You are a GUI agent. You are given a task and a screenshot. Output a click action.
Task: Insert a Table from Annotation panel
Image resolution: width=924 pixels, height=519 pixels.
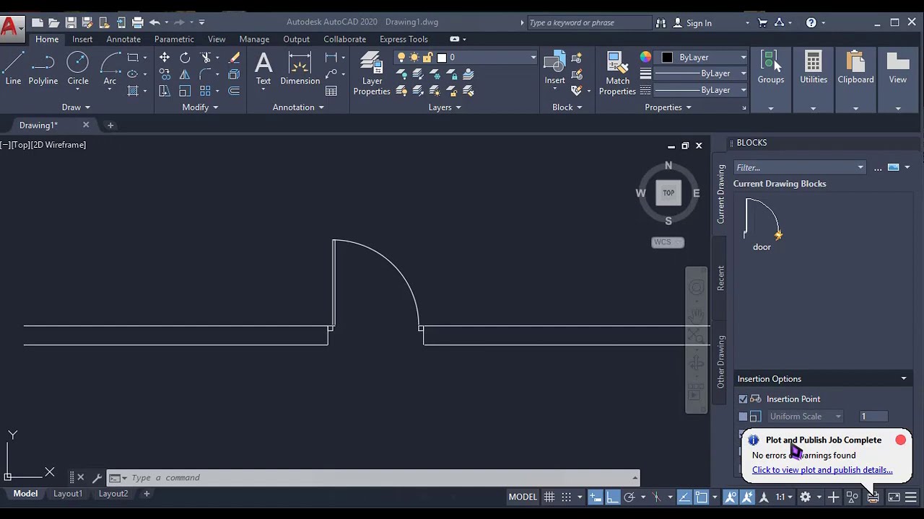click(331, 91)
